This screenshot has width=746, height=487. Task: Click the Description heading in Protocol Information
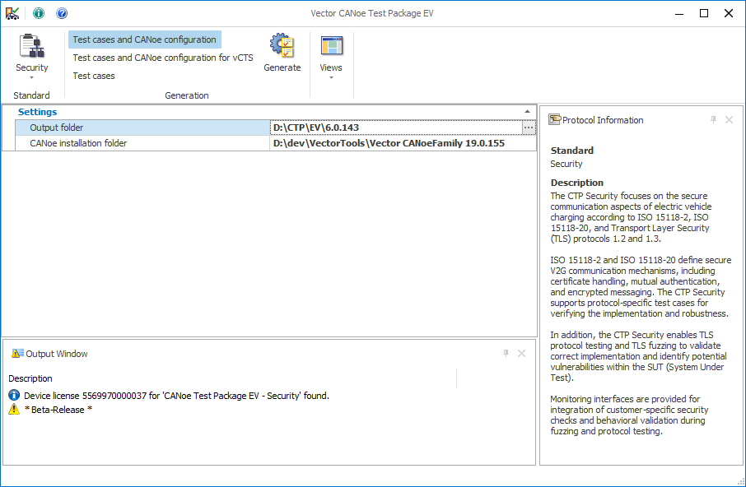tap(576, 183)
